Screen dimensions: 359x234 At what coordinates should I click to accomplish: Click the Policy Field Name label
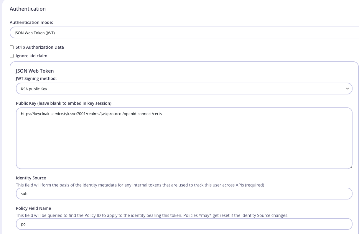click(x=33, y=208)
